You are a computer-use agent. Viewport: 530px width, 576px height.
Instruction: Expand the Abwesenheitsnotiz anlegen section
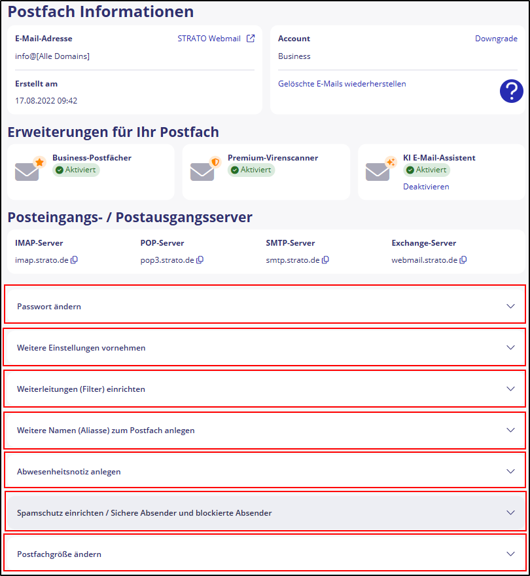tap(264, 471)
